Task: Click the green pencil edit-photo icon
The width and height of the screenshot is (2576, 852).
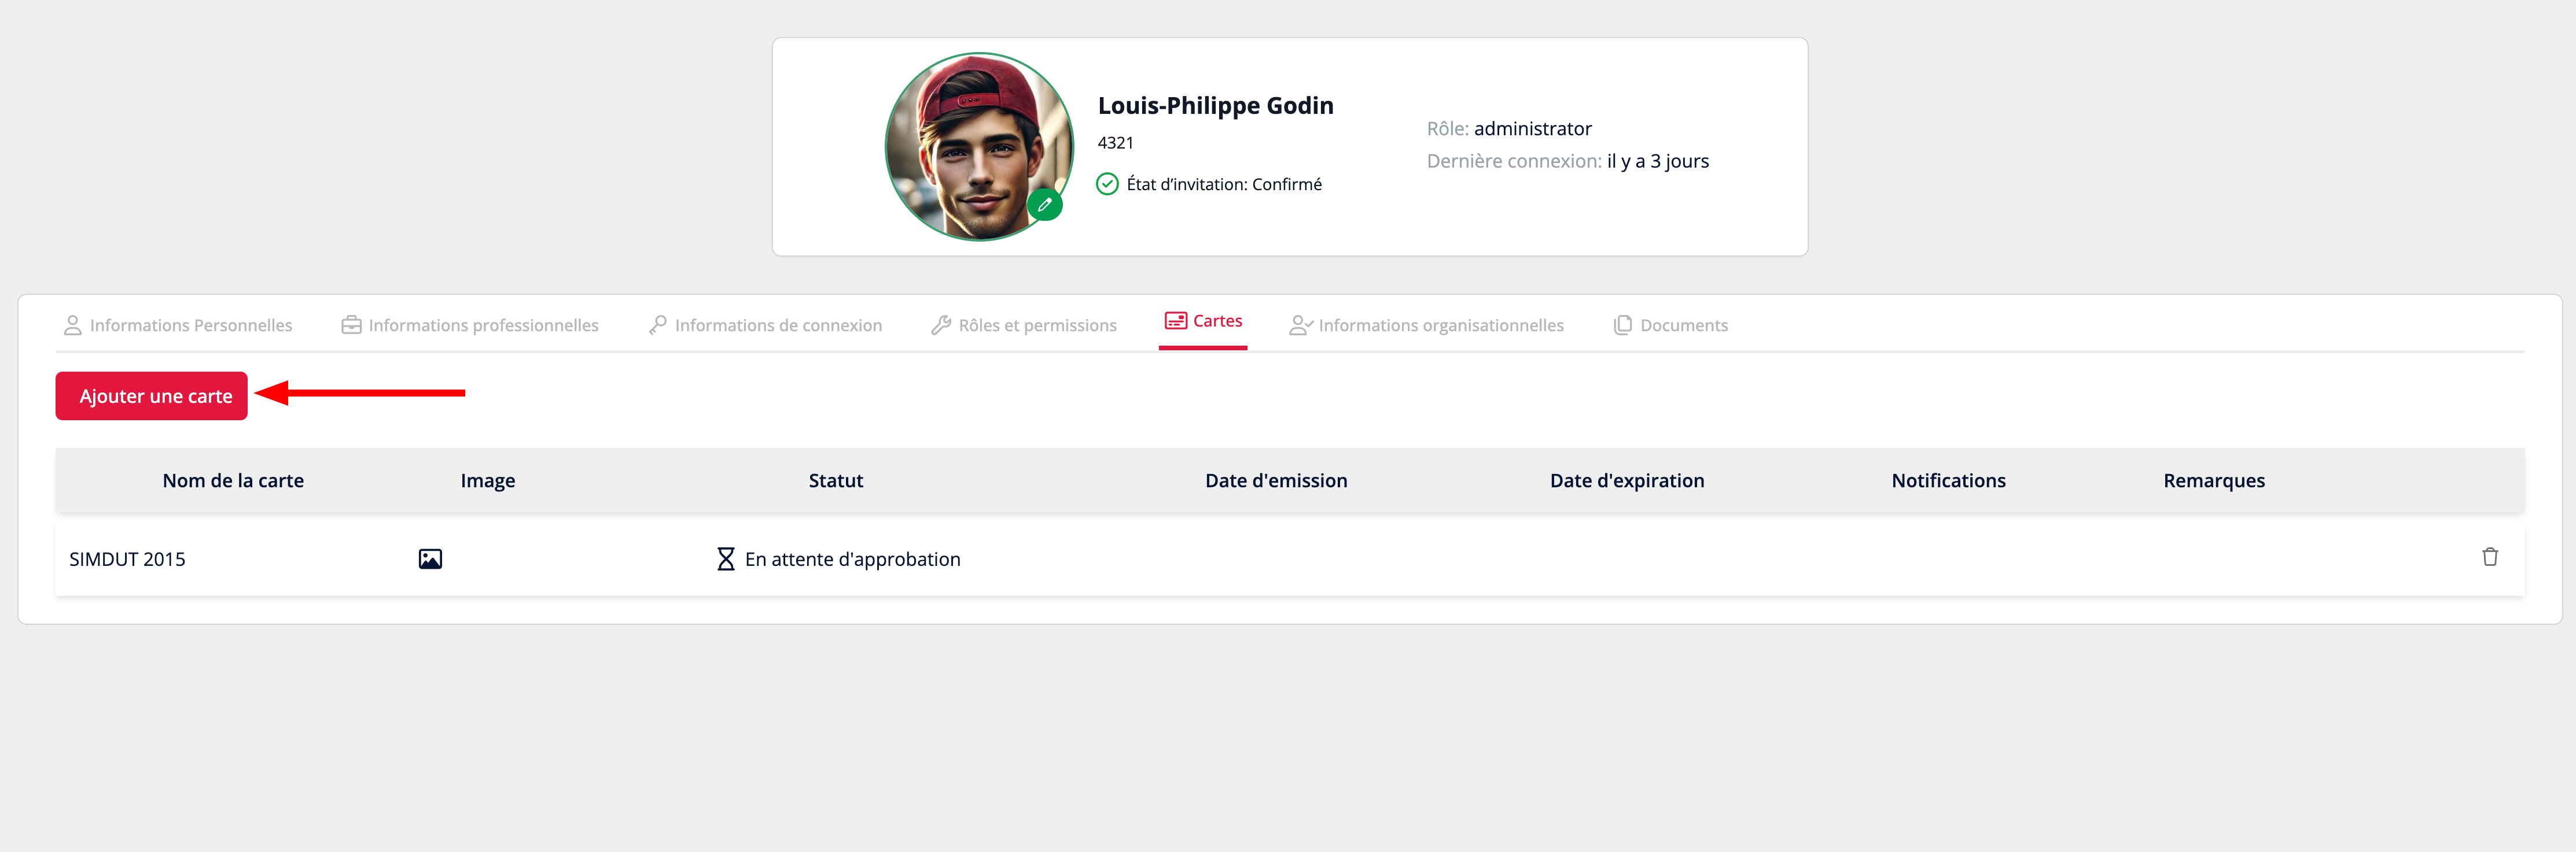Action: 1044,205
